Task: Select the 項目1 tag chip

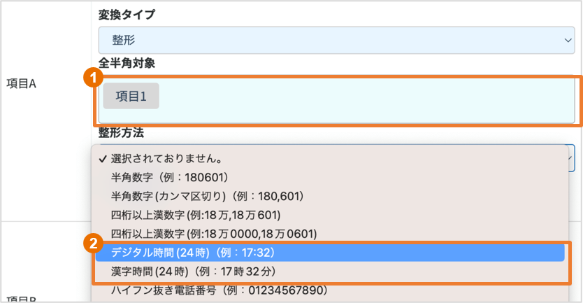Action: pos(131,97)
